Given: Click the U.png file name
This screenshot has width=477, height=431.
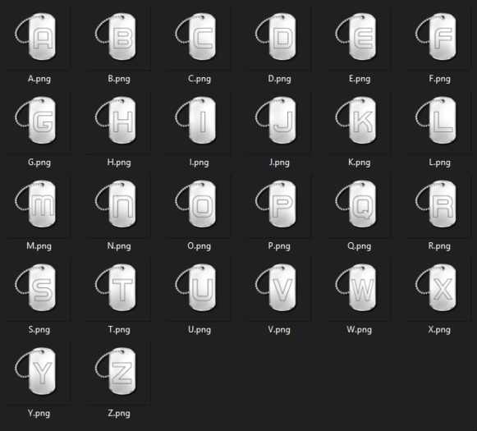Looking at the screenshot, I should click(200, 330).
